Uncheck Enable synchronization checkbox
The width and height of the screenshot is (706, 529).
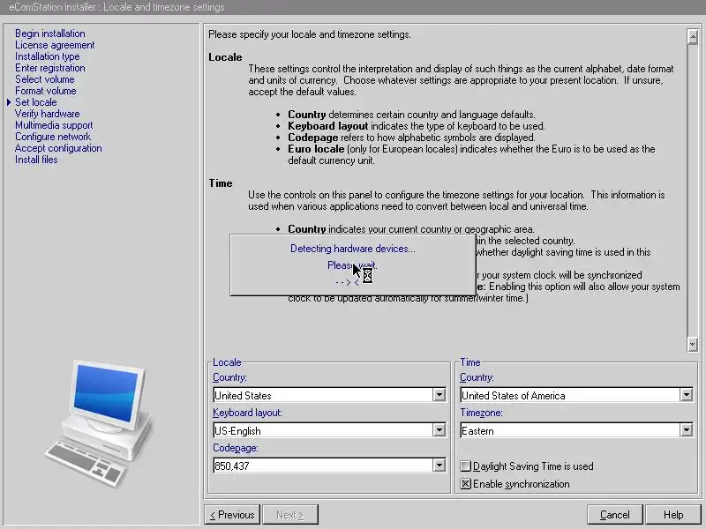tap(466, 483)
